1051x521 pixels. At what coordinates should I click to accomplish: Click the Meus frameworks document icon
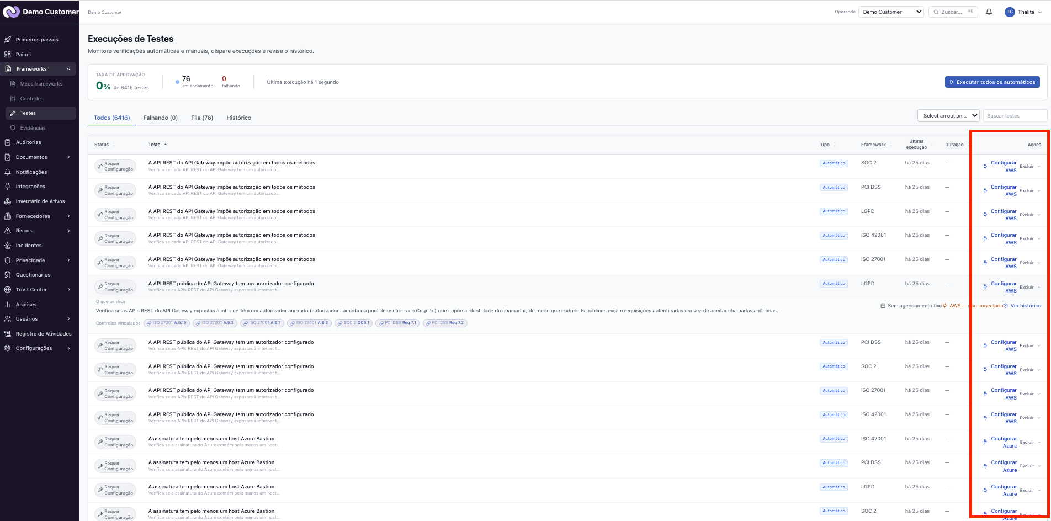click(13, 84)
